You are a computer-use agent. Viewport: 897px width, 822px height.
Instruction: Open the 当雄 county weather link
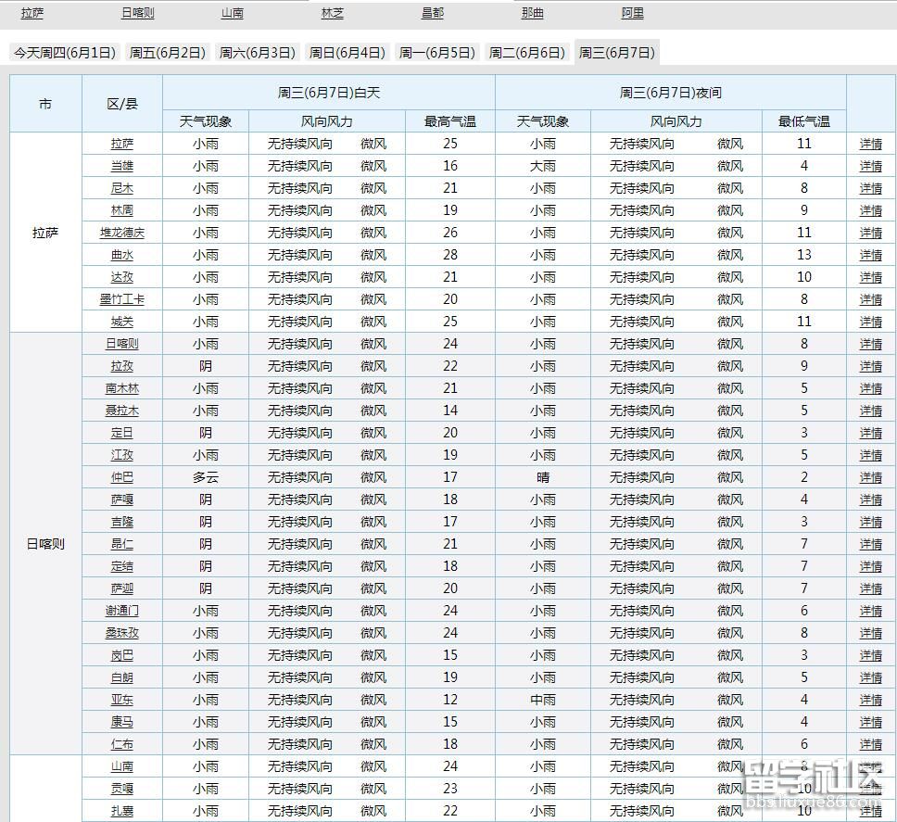point(121,166)
